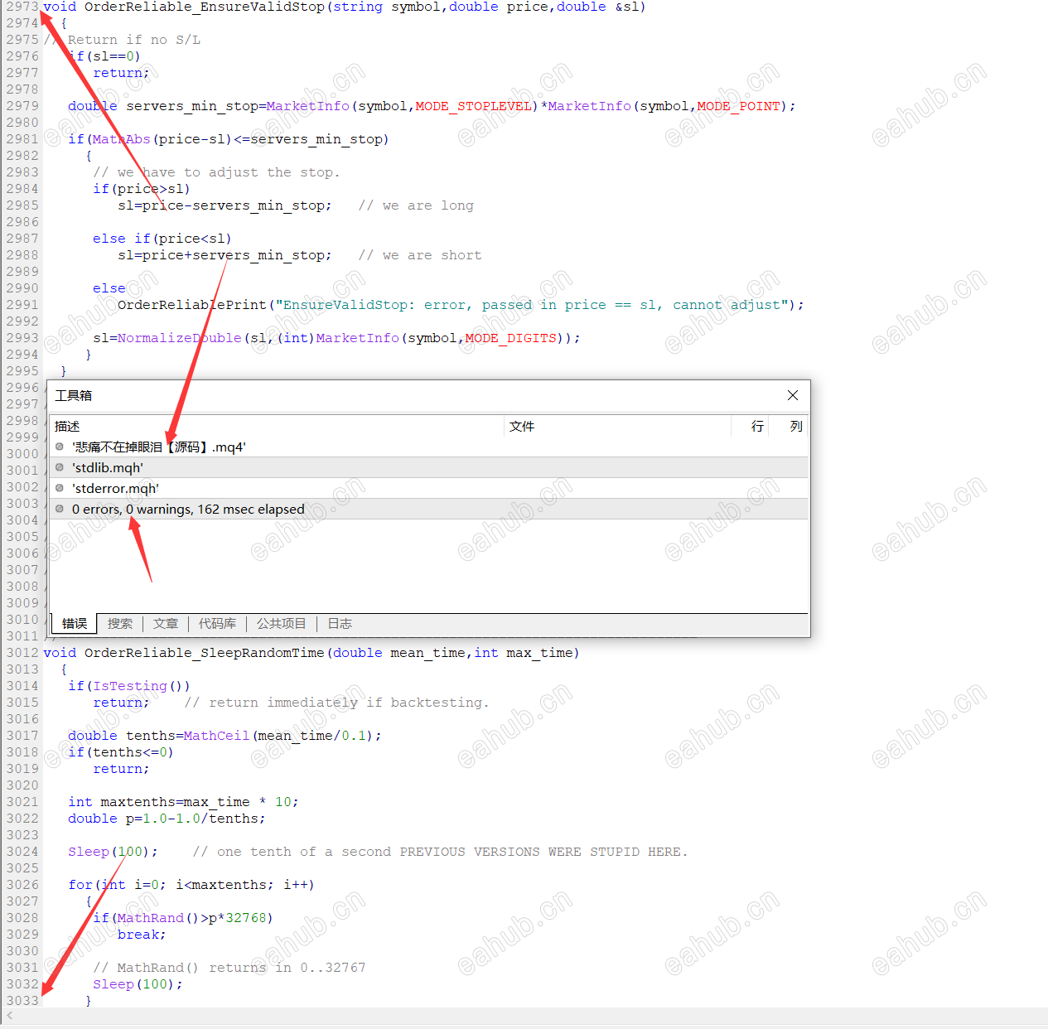This screenshot has height=1029, width=1048.
Task: Click the '// we are short' comment
Action: [420, 255]
